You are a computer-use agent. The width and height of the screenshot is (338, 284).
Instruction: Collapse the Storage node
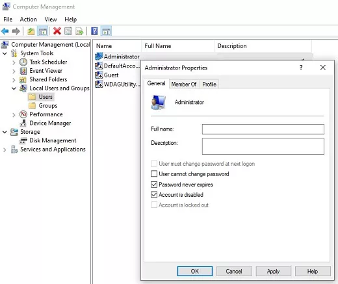(5, 132)
